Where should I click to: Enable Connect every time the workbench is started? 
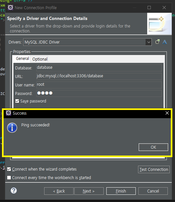pos(9,177)
